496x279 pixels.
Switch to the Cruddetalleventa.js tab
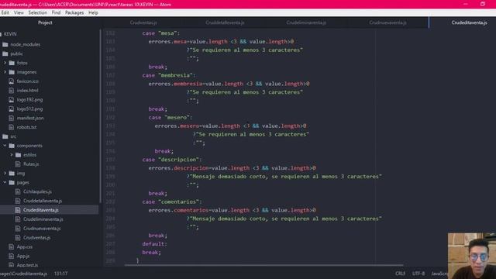[x=225, y=22]
